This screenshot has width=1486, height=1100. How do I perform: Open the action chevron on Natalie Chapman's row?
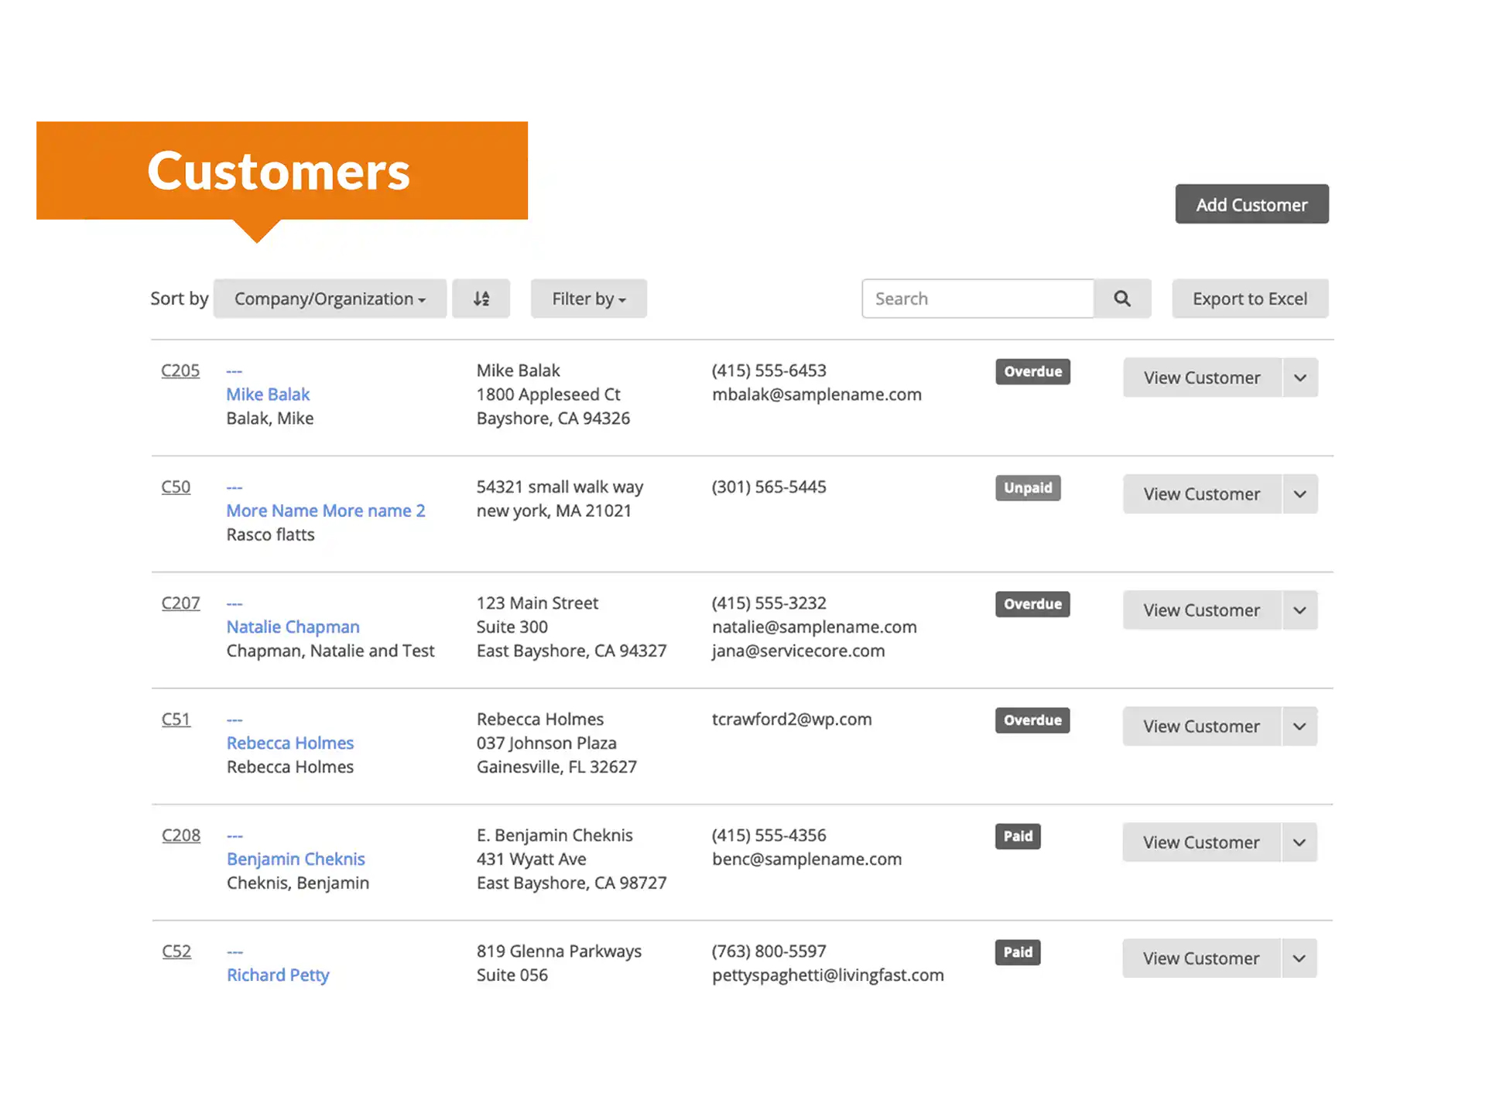(1299, 610)
